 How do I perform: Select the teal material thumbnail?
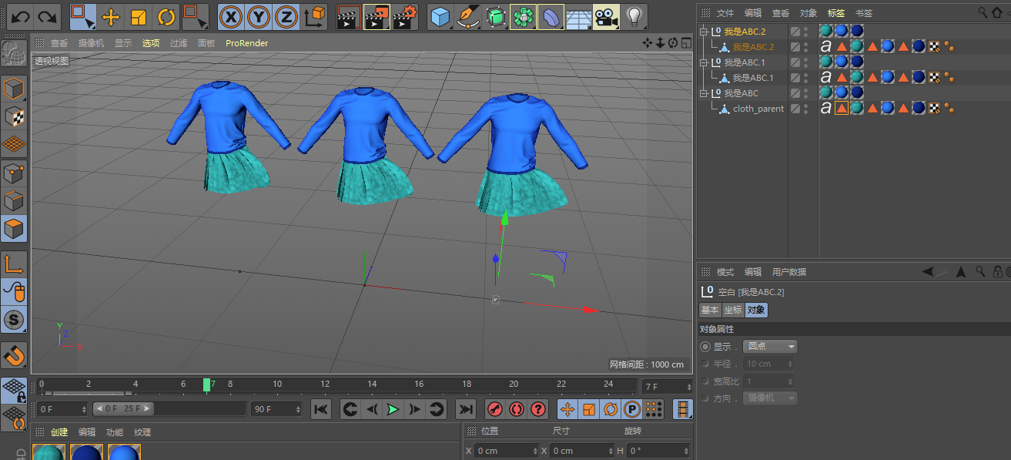pyautogui.click(x=49, y=452)
